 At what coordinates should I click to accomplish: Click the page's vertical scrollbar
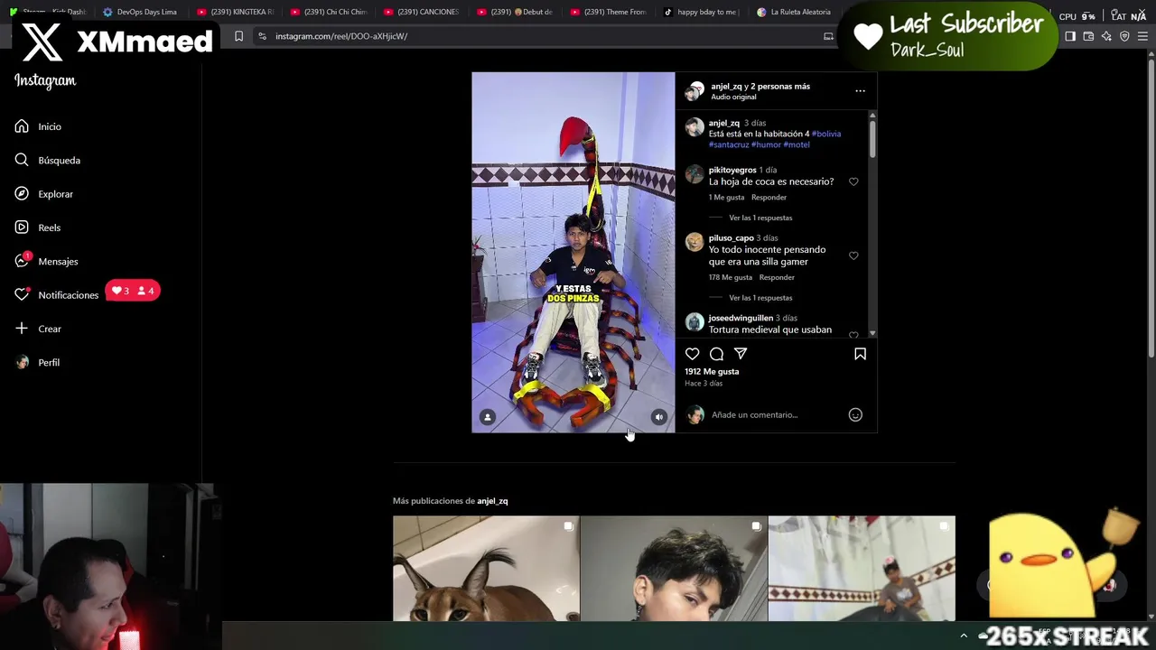(x=1151, y=208)
